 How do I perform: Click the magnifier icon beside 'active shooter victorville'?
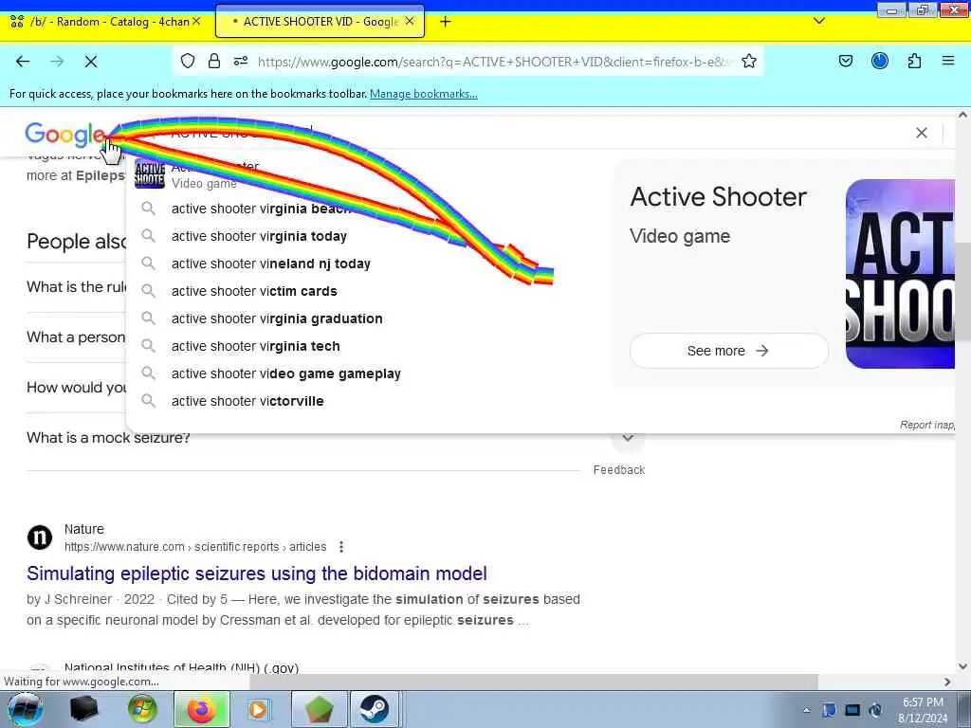[148, 401]
